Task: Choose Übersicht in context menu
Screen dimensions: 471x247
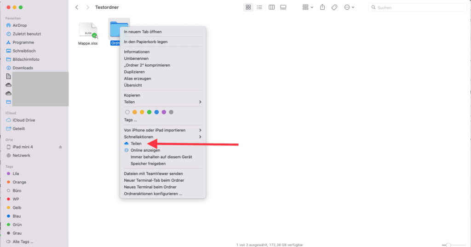Action: coord(163,86)
